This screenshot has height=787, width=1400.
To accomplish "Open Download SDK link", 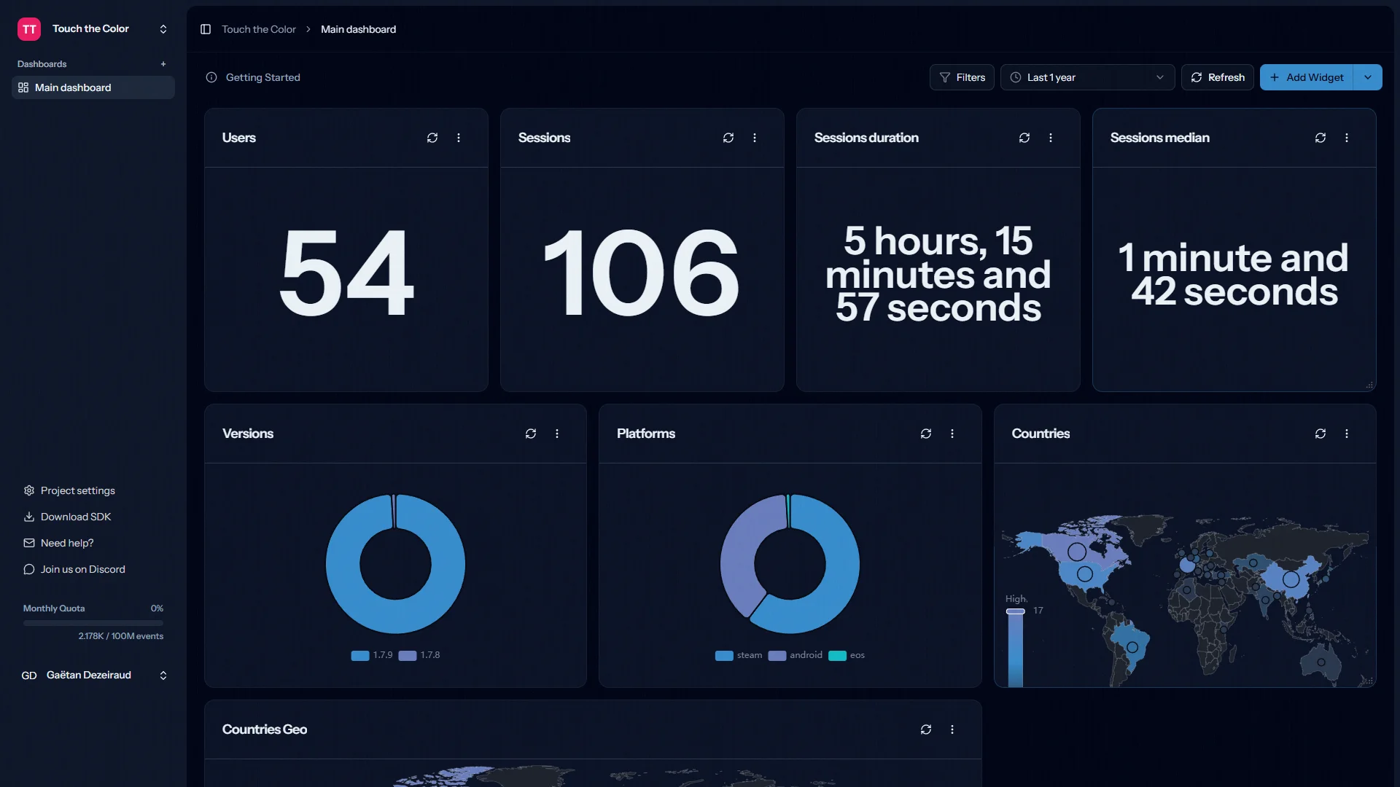I will [67, 517].
